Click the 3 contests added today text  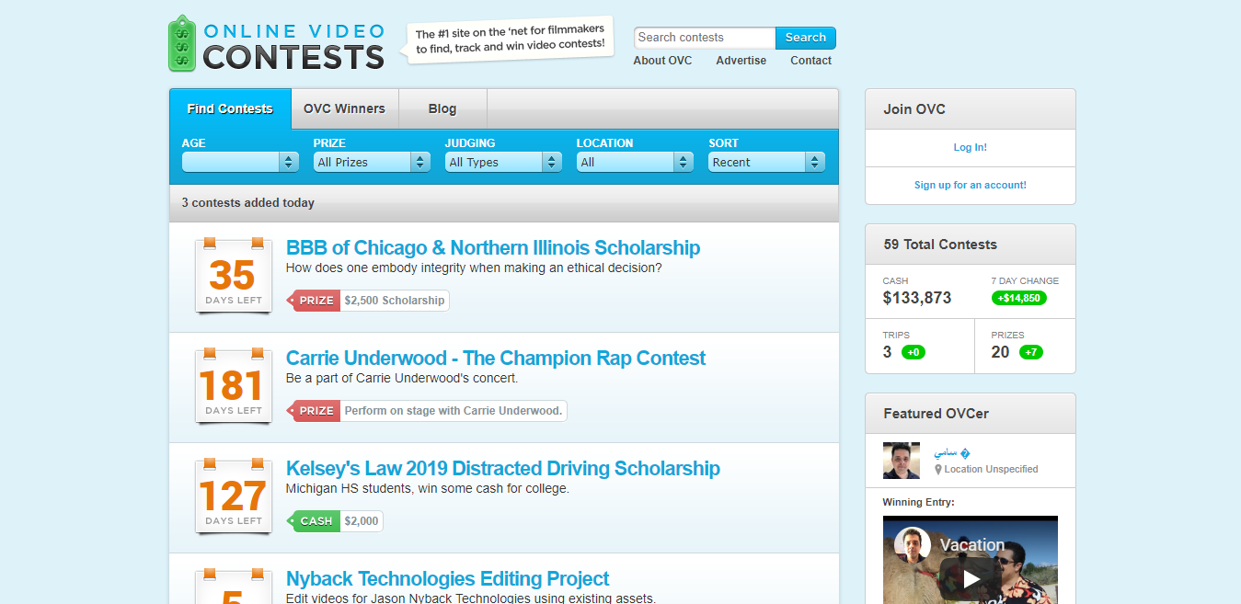click(248, 203)
